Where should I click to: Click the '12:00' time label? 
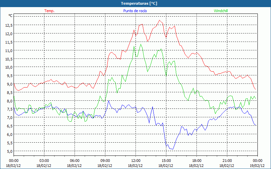[135, 161]
